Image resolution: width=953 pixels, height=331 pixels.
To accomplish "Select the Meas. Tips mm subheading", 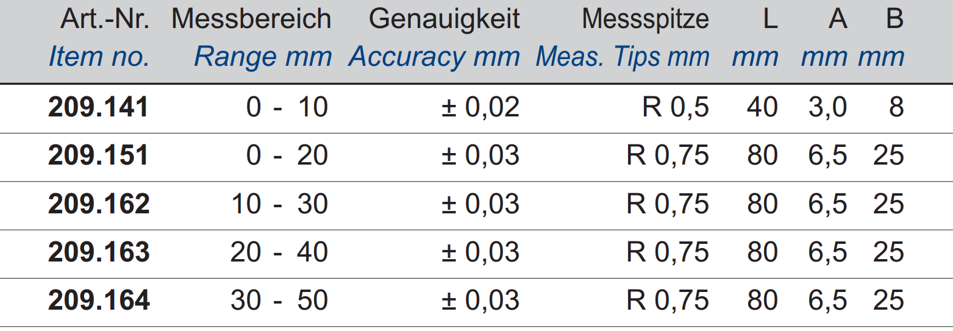I will click(x=623, y=57).
